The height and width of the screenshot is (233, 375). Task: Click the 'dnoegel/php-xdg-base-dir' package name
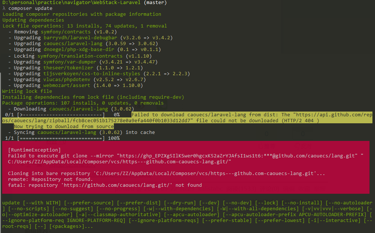click(79, 50)
